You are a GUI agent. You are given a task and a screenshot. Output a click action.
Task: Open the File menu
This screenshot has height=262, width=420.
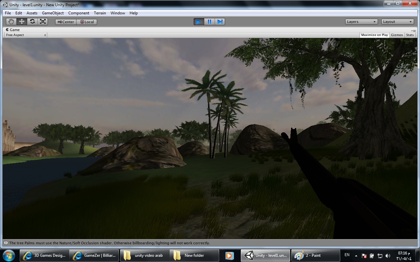click(x=8, y=13)
